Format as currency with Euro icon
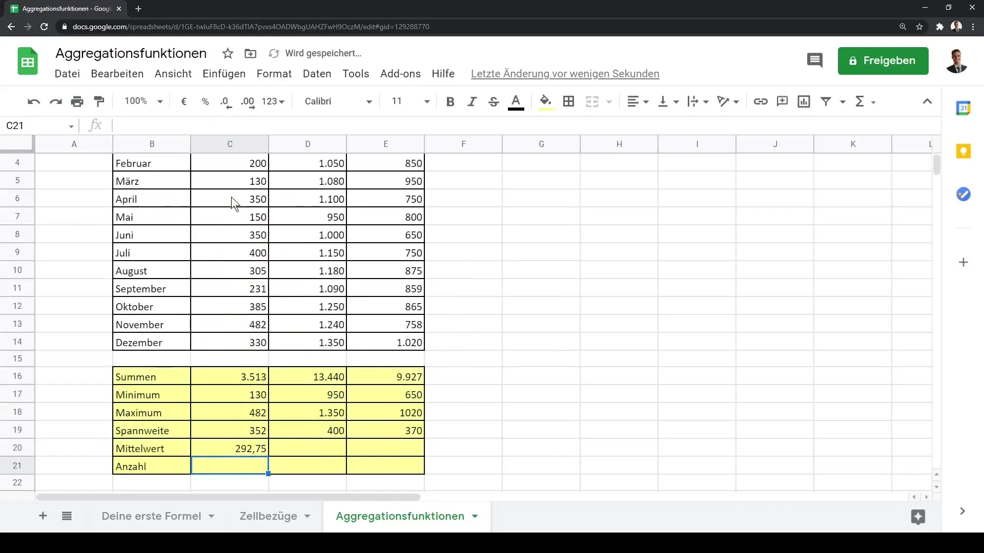This screenshot has width=984, height=553. [183, 101]
